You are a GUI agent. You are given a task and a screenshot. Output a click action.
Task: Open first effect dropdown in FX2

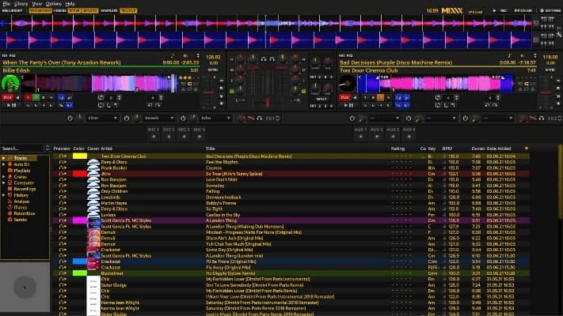click(x=385, y=118)
